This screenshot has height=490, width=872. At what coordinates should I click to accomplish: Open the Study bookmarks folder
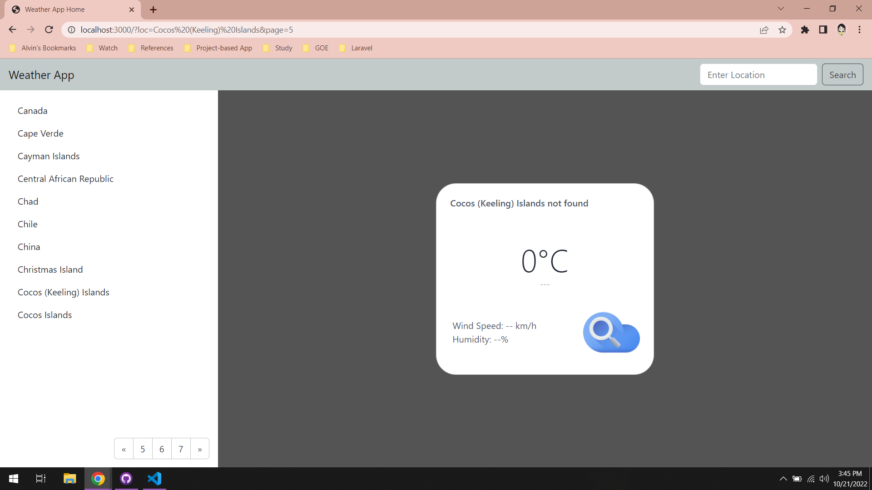pos(278,48)
